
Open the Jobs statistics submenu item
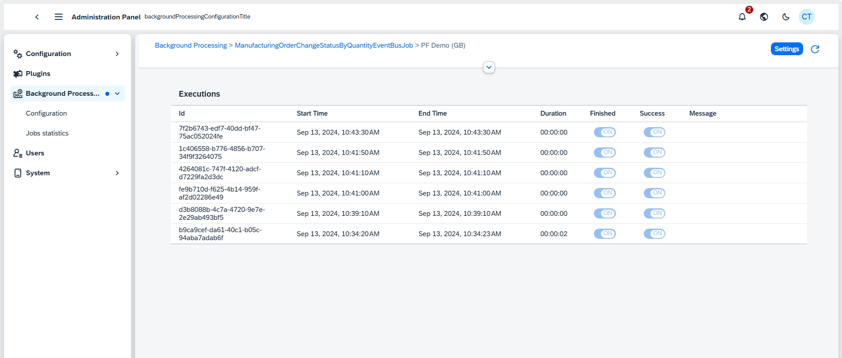47,133
